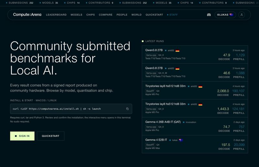The width and height of the screenshot is (259, 167).
Task: Click the Compute:Arena logo
Action: 27,15
